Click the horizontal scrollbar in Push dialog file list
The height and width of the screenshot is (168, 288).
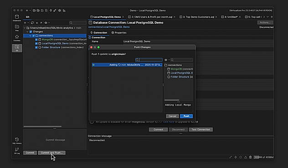(x=172, y=100)
